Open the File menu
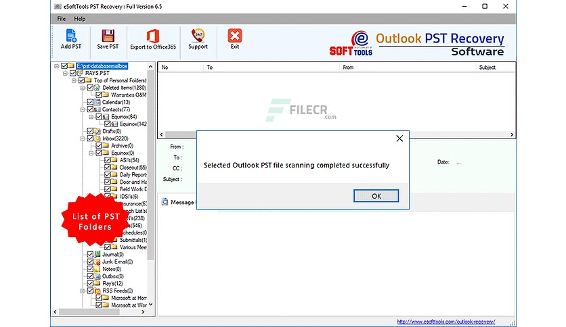The width and height of the screenshot is (566, 327). pyautogui.click(x=62, y=19)
